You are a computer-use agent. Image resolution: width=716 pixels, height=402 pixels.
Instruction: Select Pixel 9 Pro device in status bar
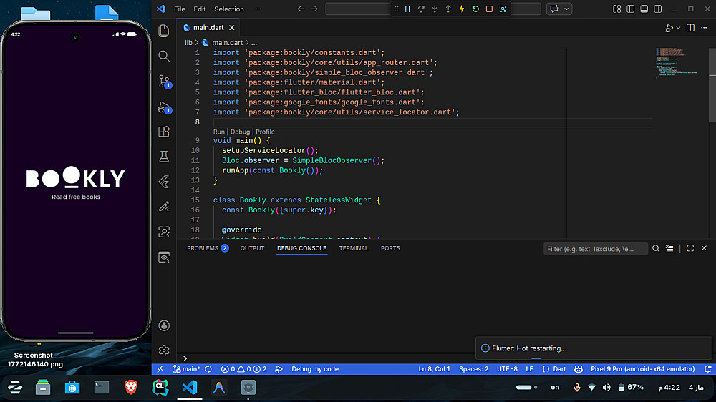pos(642,369)
